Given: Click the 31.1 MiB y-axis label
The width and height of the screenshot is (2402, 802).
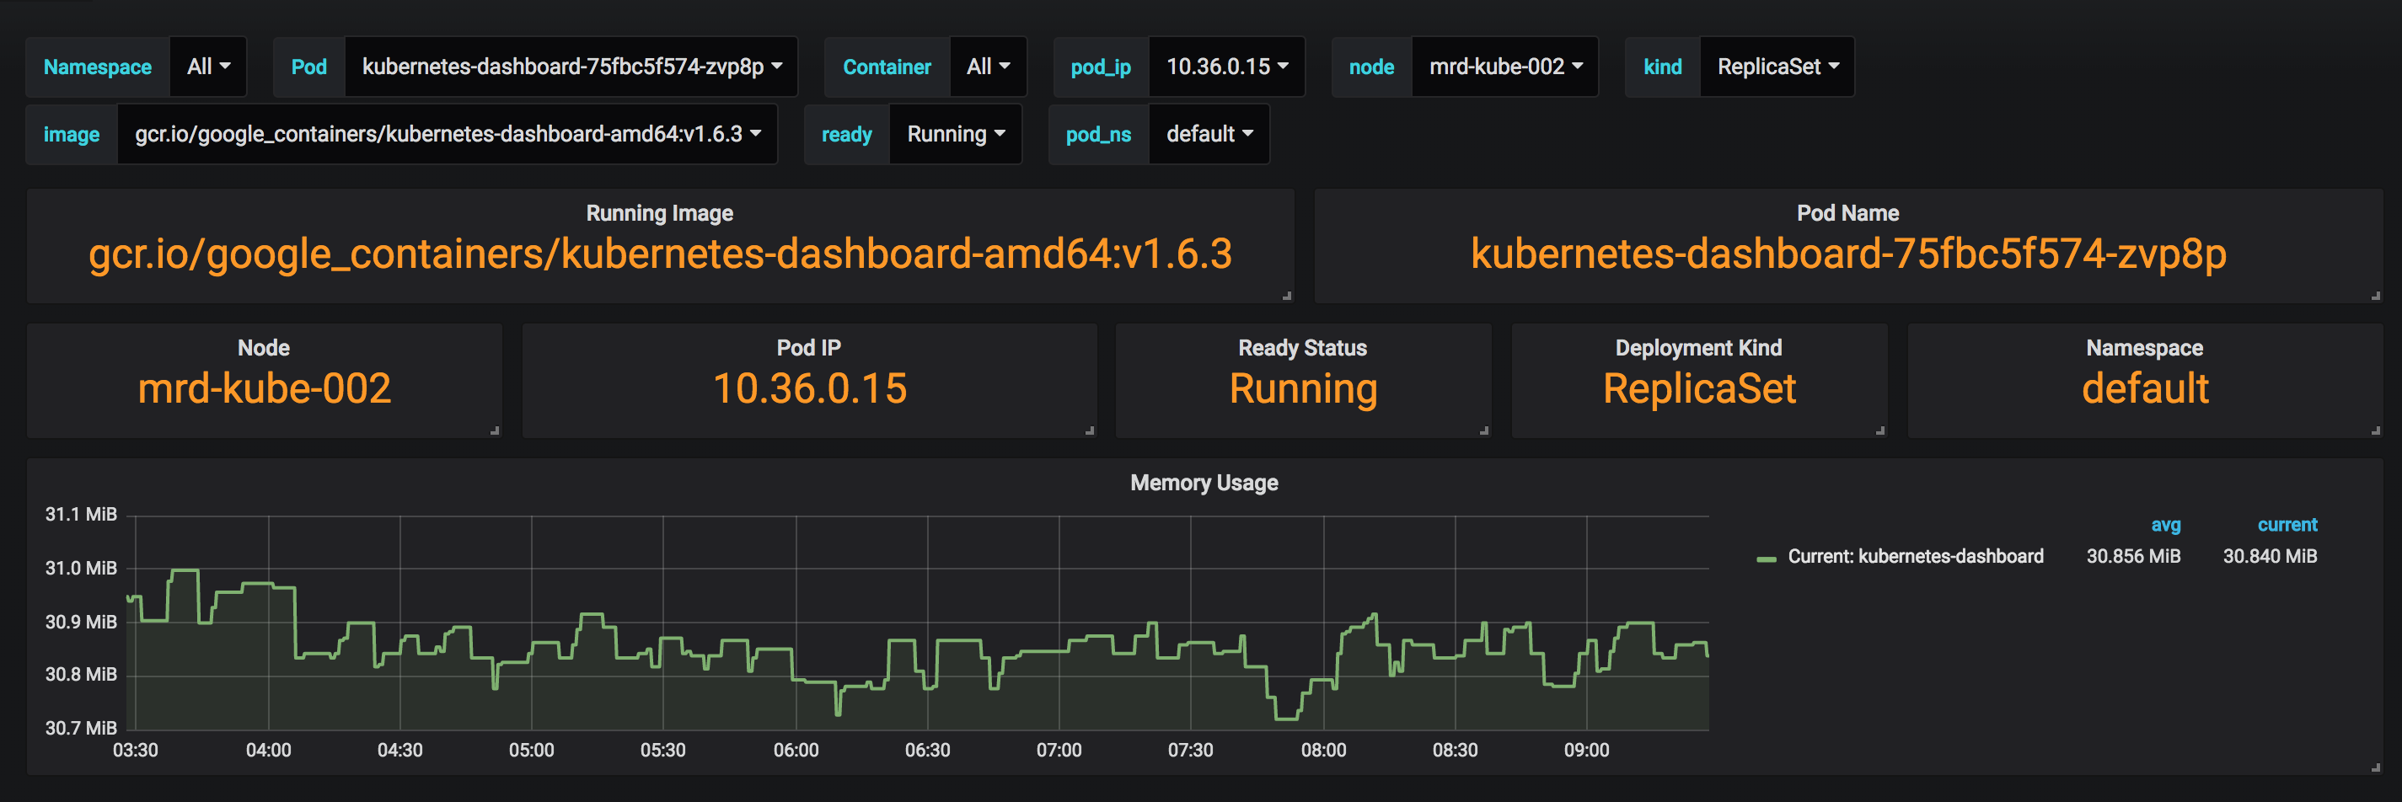Looking at the screenshot, I should pos(81,515).
